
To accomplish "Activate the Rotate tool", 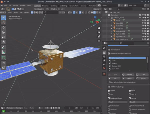I will click(x=3, y=32).
